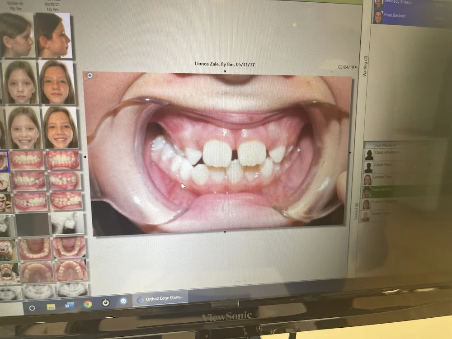Open the 10y 5m frontal face thumbnail

click(19, 82)
